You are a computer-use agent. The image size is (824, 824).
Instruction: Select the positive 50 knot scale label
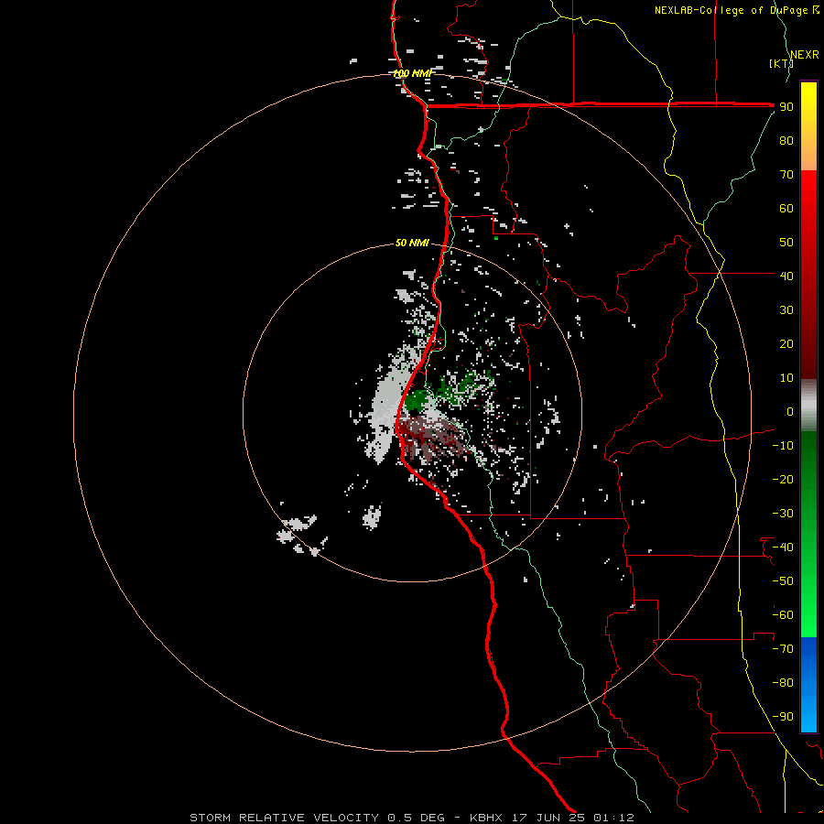(786, 243)
